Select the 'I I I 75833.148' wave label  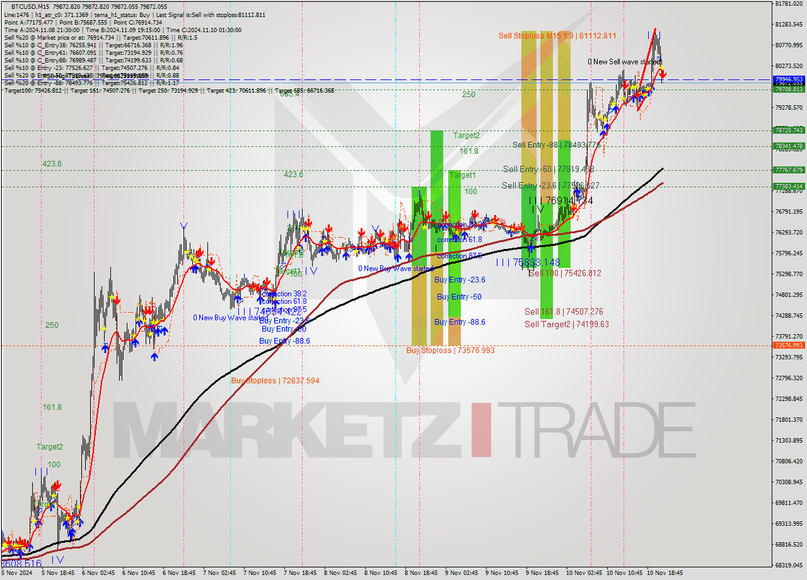coord(528,262)
